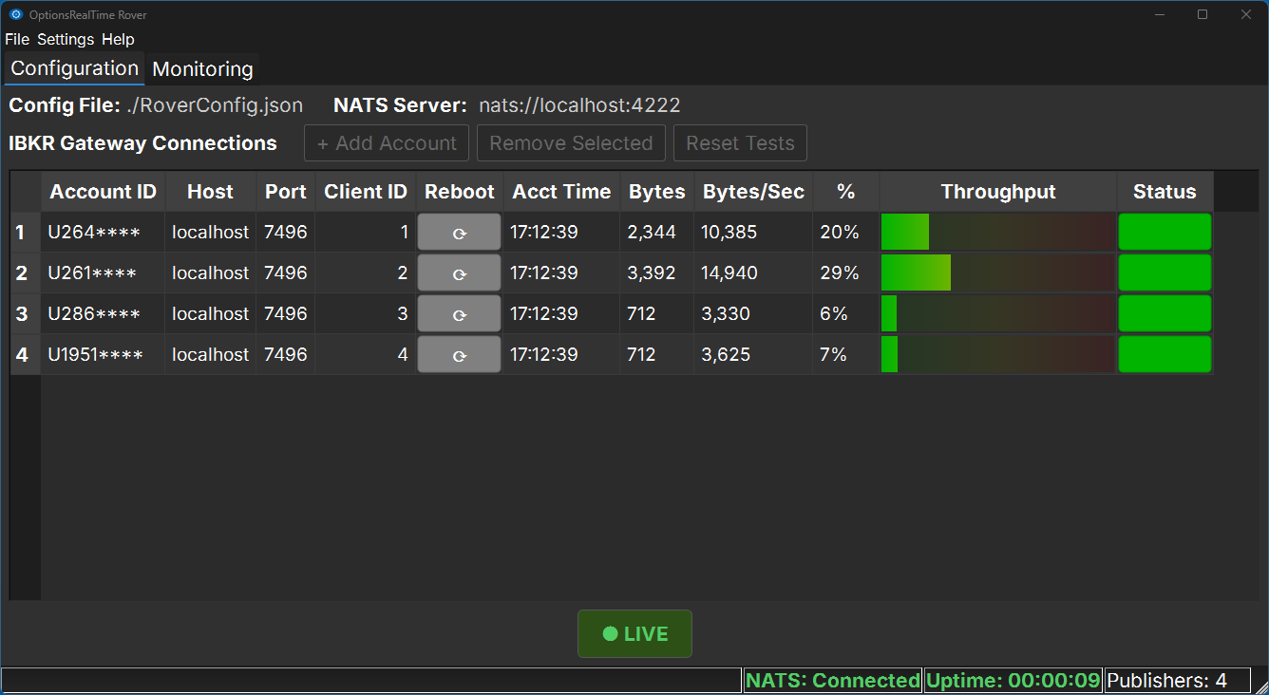Click reboot icon for account U264****
The height and width of the screenshot is (695, 1269).
tap(459, 233)
